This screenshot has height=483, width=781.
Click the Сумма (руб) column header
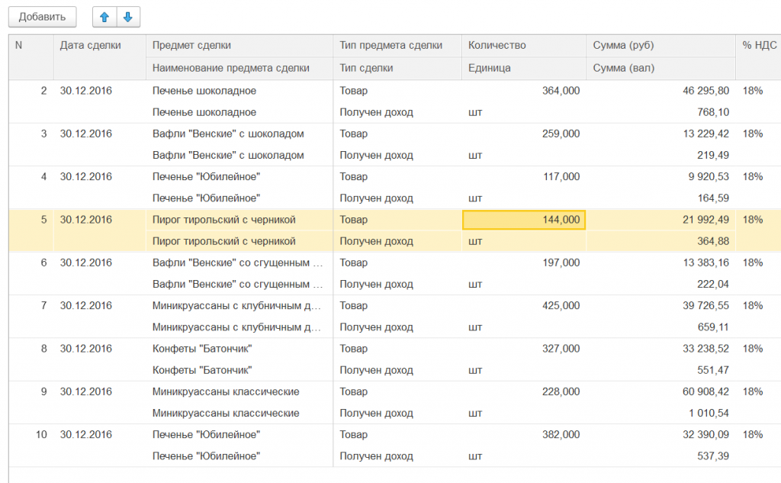(623, 46)
